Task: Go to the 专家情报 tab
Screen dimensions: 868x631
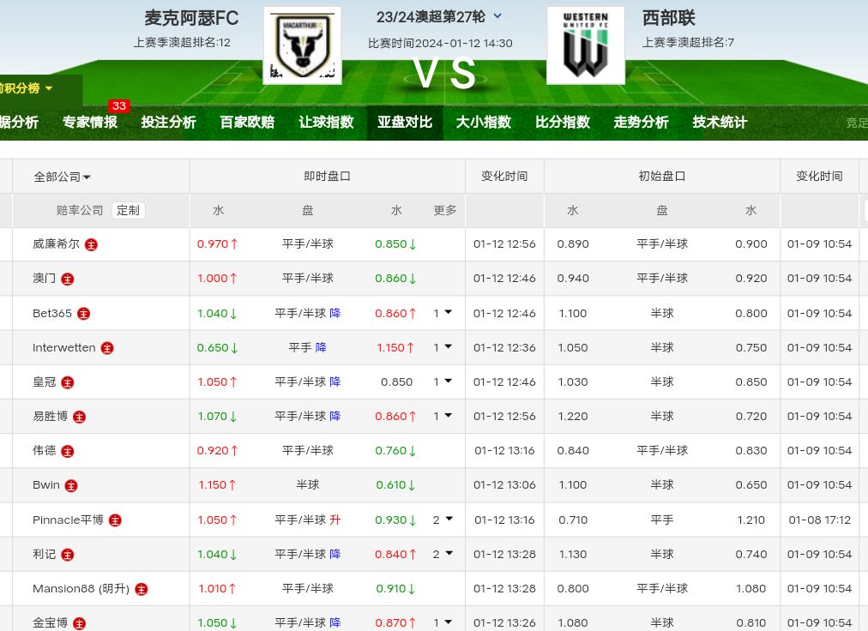Action: click(x=89, y=123)
